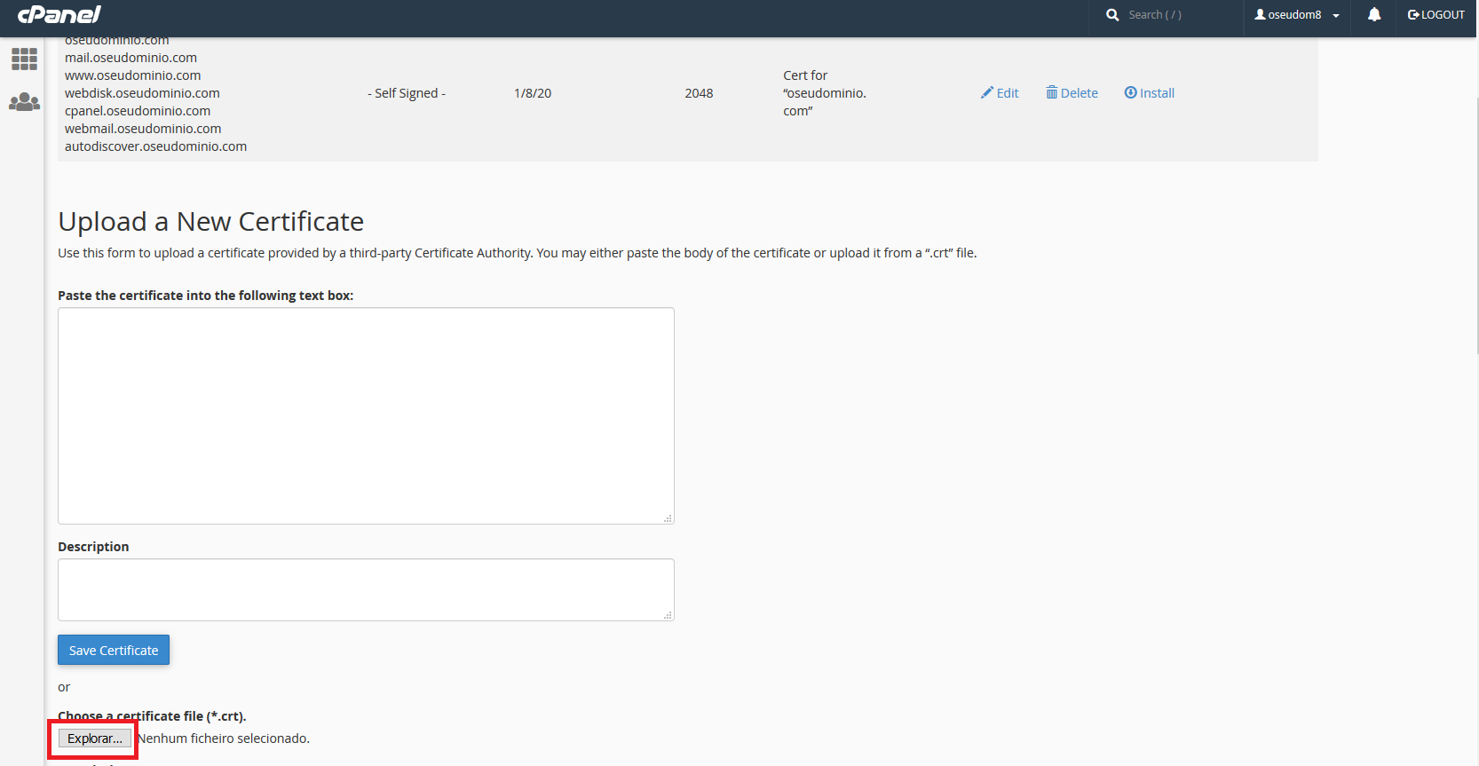Expand the caret beside oseudom8

pos(1336,16)
